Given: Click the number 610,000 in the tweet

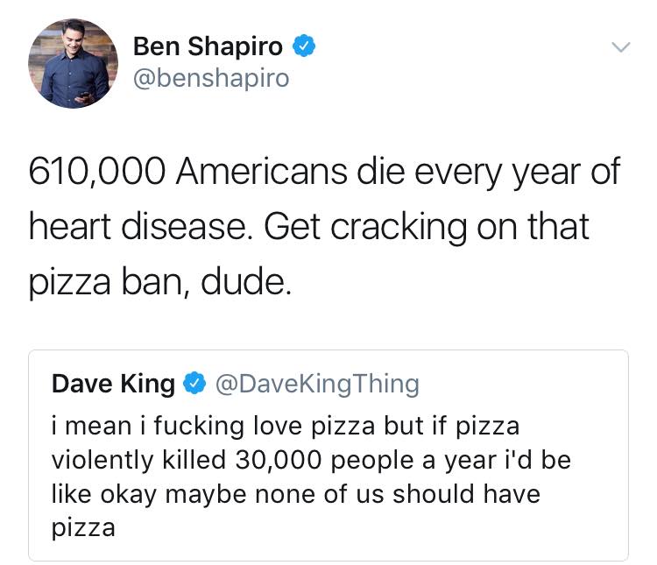Looking at the screenshot, I should click(96, 172).
